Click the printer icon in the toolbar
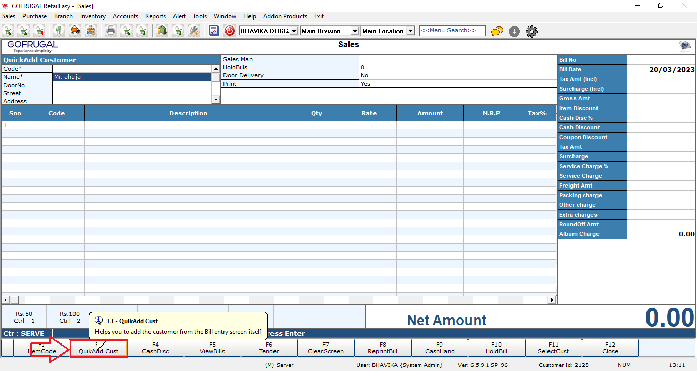This screenshot has height=371, width=697. 111,31
